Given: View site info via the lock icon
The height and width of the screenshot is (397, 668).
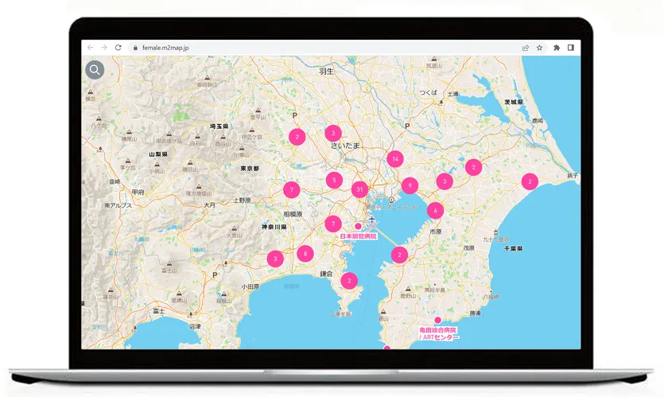Looking at the screenshot, I should click(x=135, y=48).
